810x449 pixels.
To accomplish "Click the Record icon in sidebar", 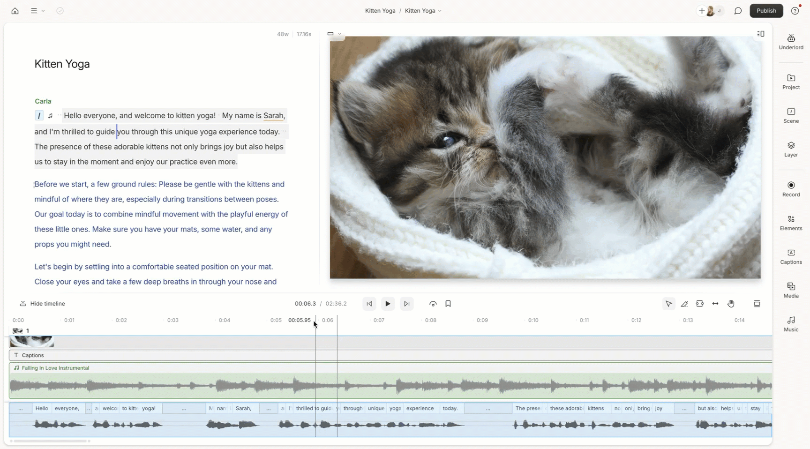I will [x=791, y=189].
